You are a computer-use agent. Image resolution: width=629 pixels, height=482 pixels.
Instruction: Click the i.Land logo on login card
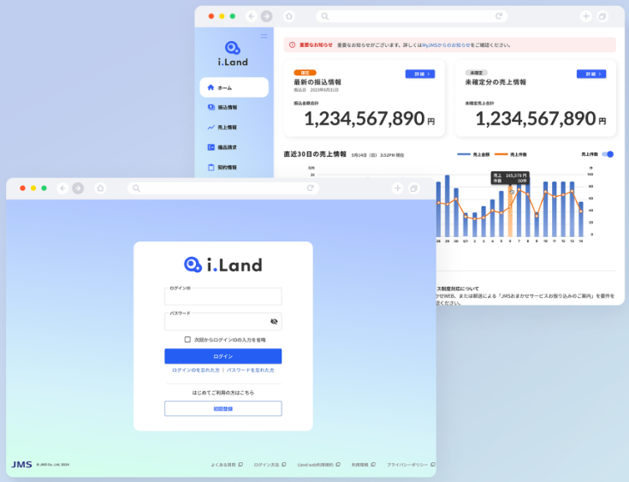pyautogui.click(x=223, y=265)
